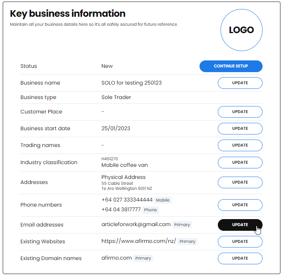This screenshot has height=276, width=282.
Task: Click the Continue Setup button
Action: [x=231, y=66]
